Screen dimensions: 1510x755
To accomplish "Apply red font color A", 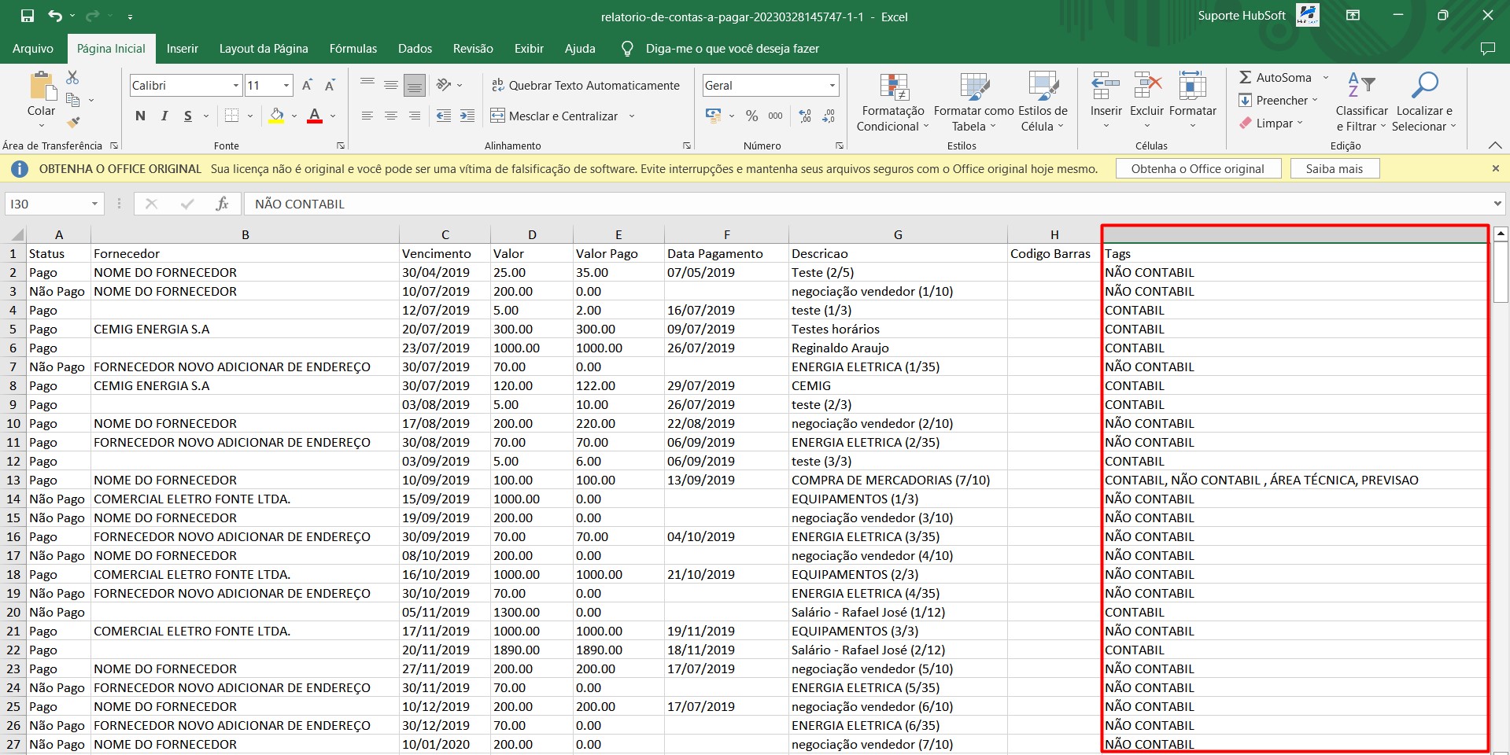I will pyautogui.click(x=315, y=116).
